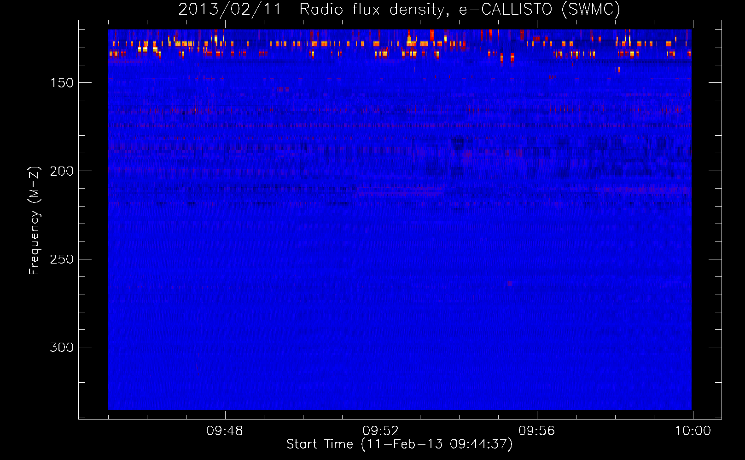Click the 'Frequency (MHZ)' axis label
The image size is (745, 460).
[35, 221]
